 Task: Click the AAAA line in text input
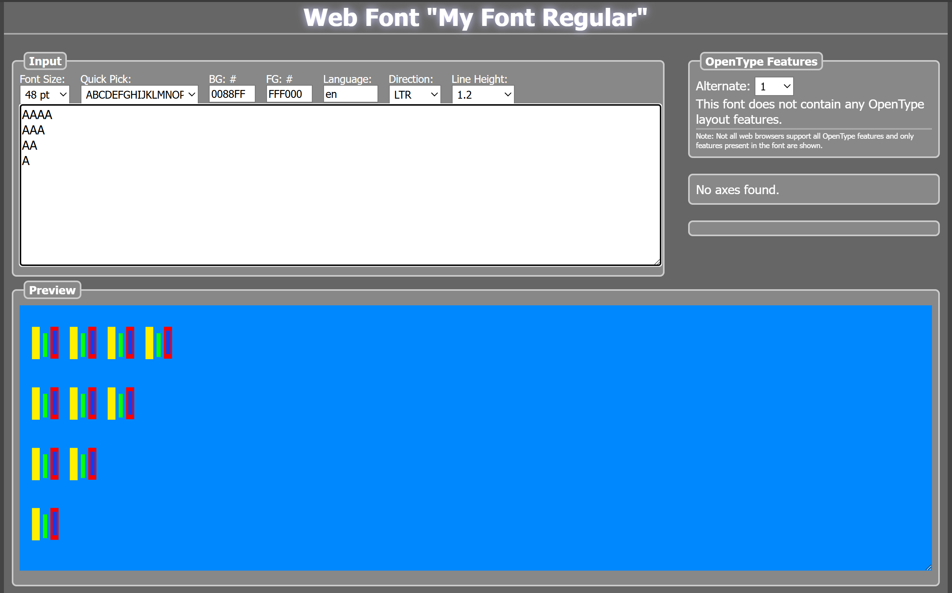coord(37,115)
